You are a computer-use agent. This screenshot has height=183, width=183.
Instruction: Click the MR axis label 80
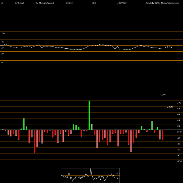[x=179, y=109]
